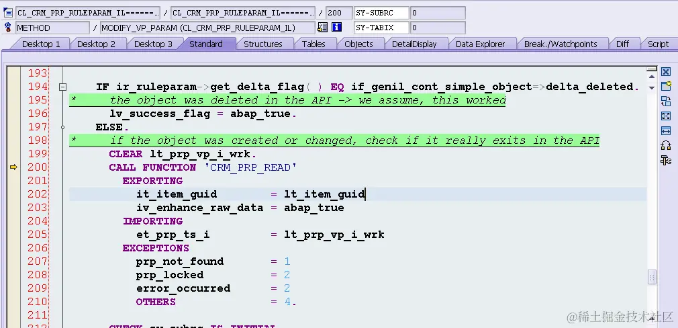Click the Full Screen tool icon
Screen dimensions: 678x328
click(x=666, y=116)
